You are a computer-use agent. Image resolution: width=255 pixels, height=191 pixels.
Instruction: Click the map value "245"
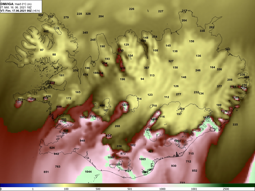93,40
